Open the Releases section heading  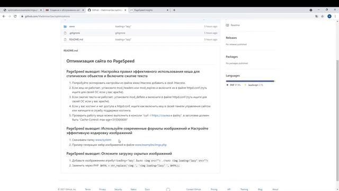(x=231, y=38)
